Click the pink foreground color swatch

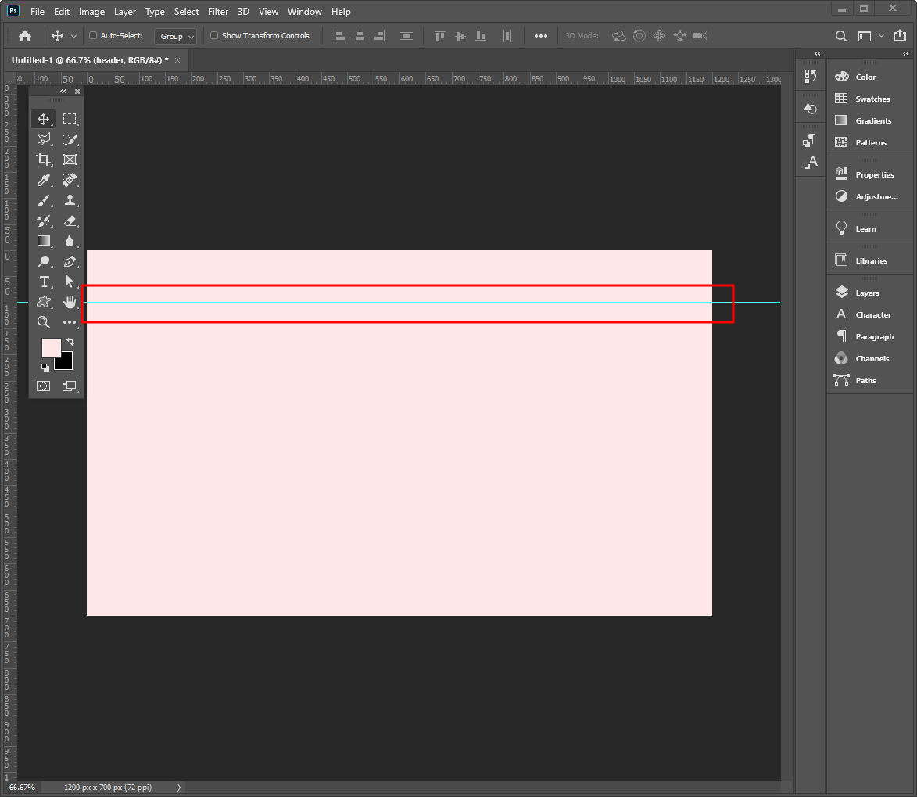50,347
